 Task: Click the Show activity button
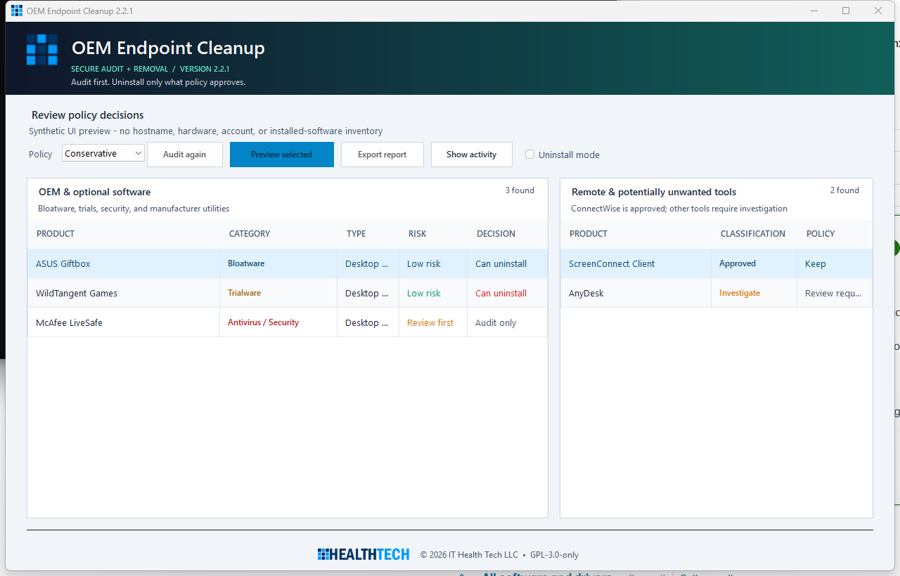[472, 155]
